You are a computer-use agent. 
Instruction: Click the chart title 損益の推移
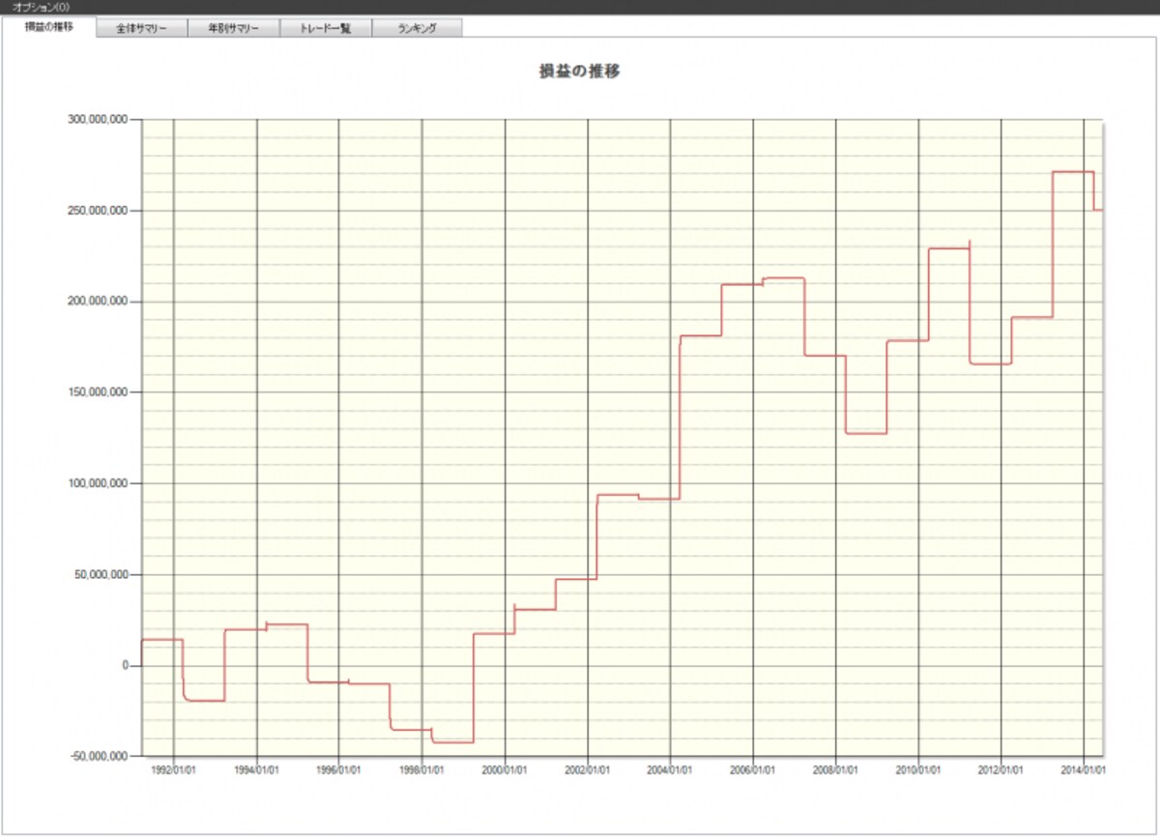(x=579, y=71)
